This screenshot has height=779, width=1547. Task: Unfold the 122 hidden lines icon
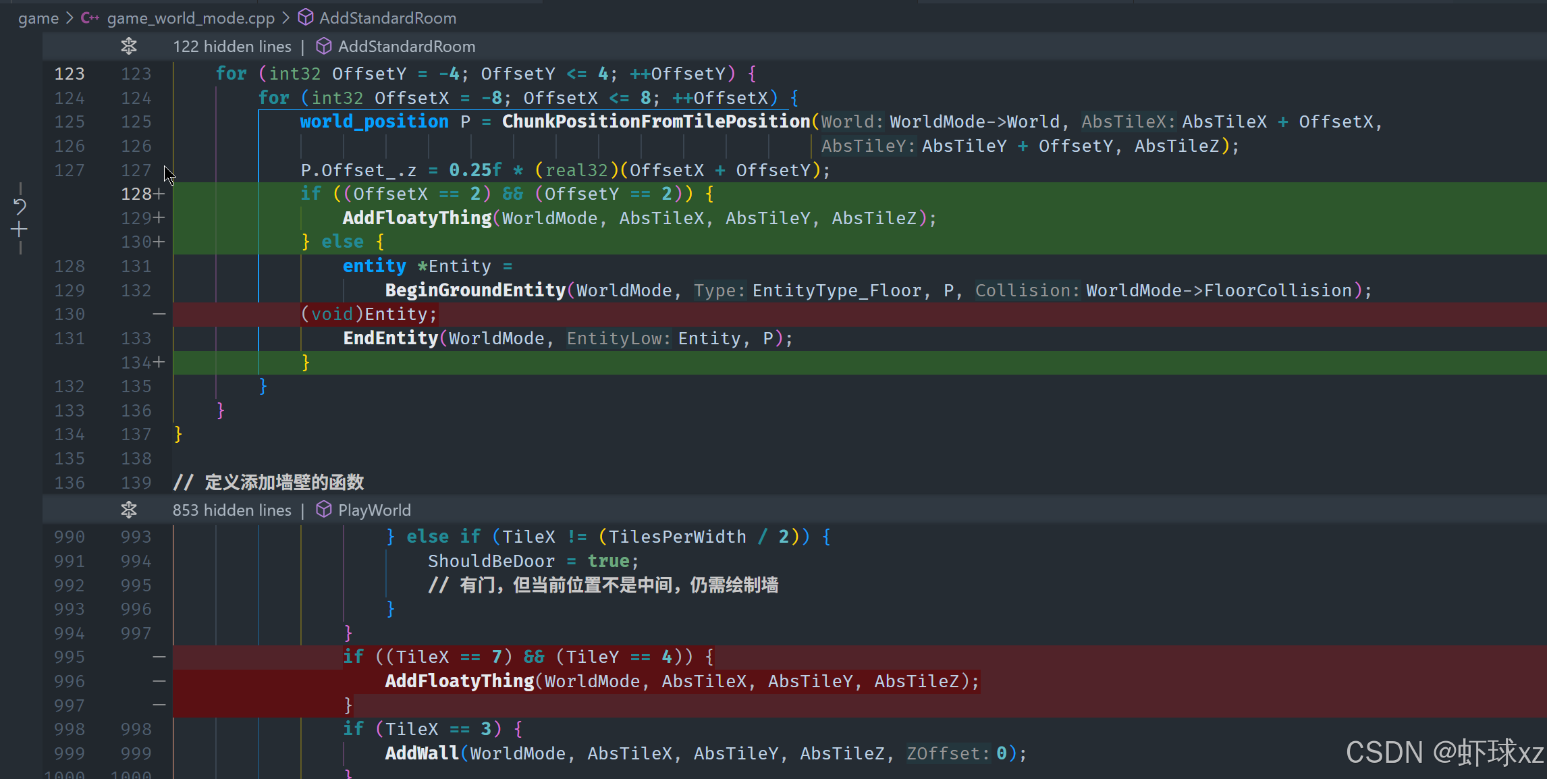128,46
